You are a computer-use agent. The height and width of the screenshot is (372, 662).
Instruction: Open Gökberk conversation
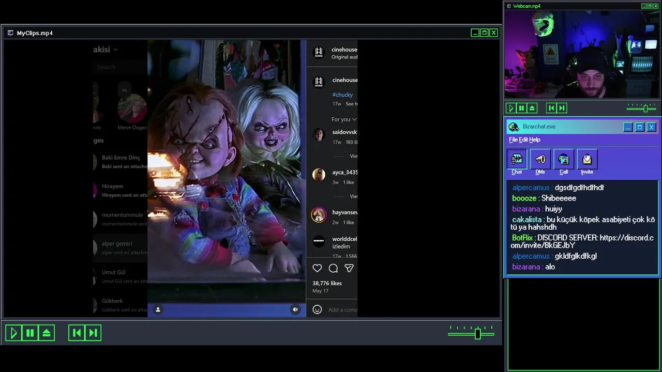[121, 305]
